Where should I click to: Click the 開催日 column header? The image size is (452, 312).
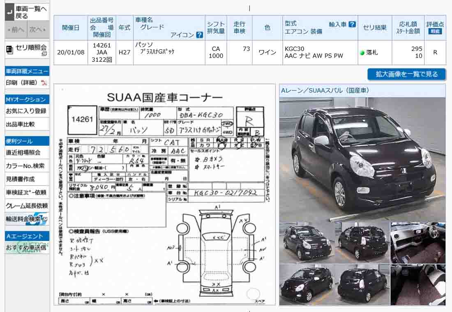(x=71, y=28)
